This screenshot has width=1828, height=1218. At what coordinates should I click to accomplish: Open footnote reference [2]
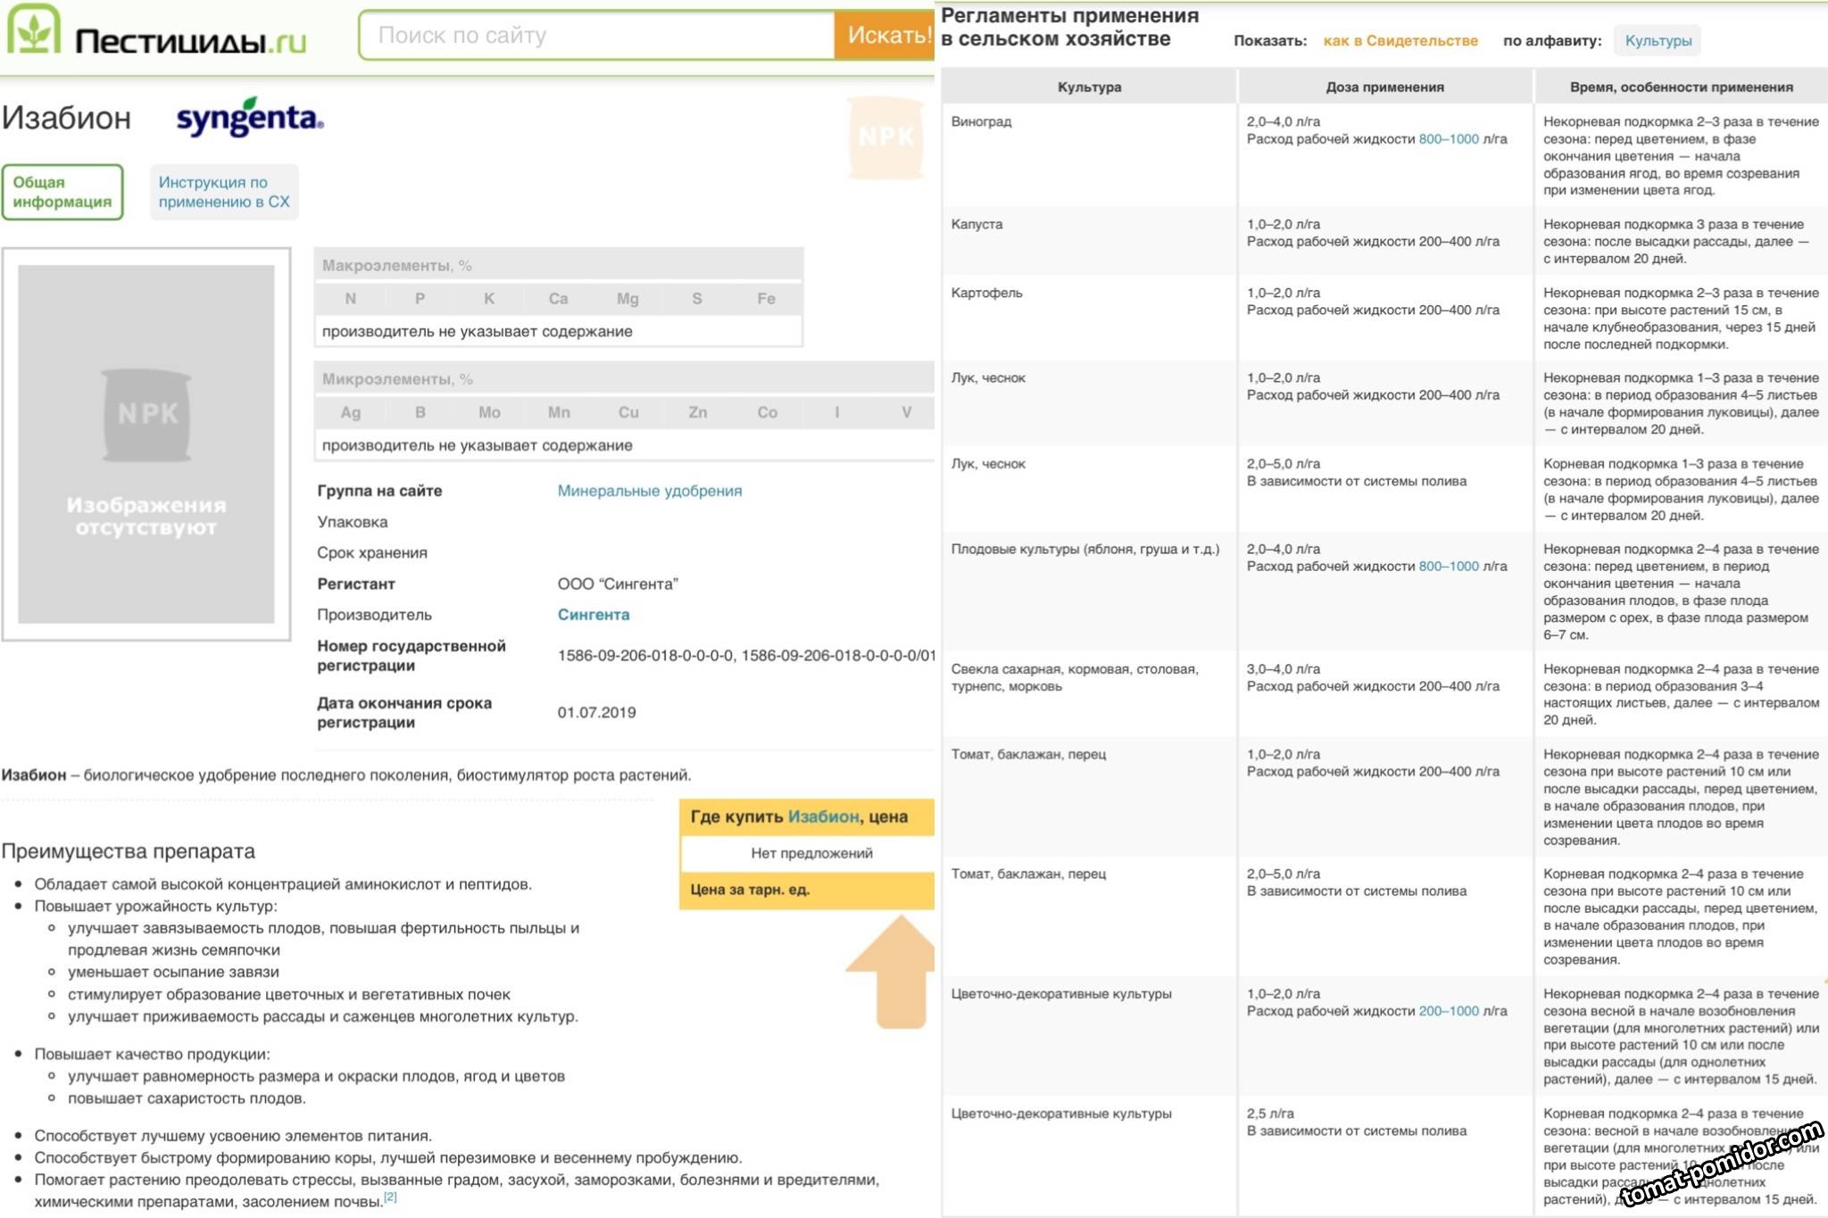point(390,1197)
